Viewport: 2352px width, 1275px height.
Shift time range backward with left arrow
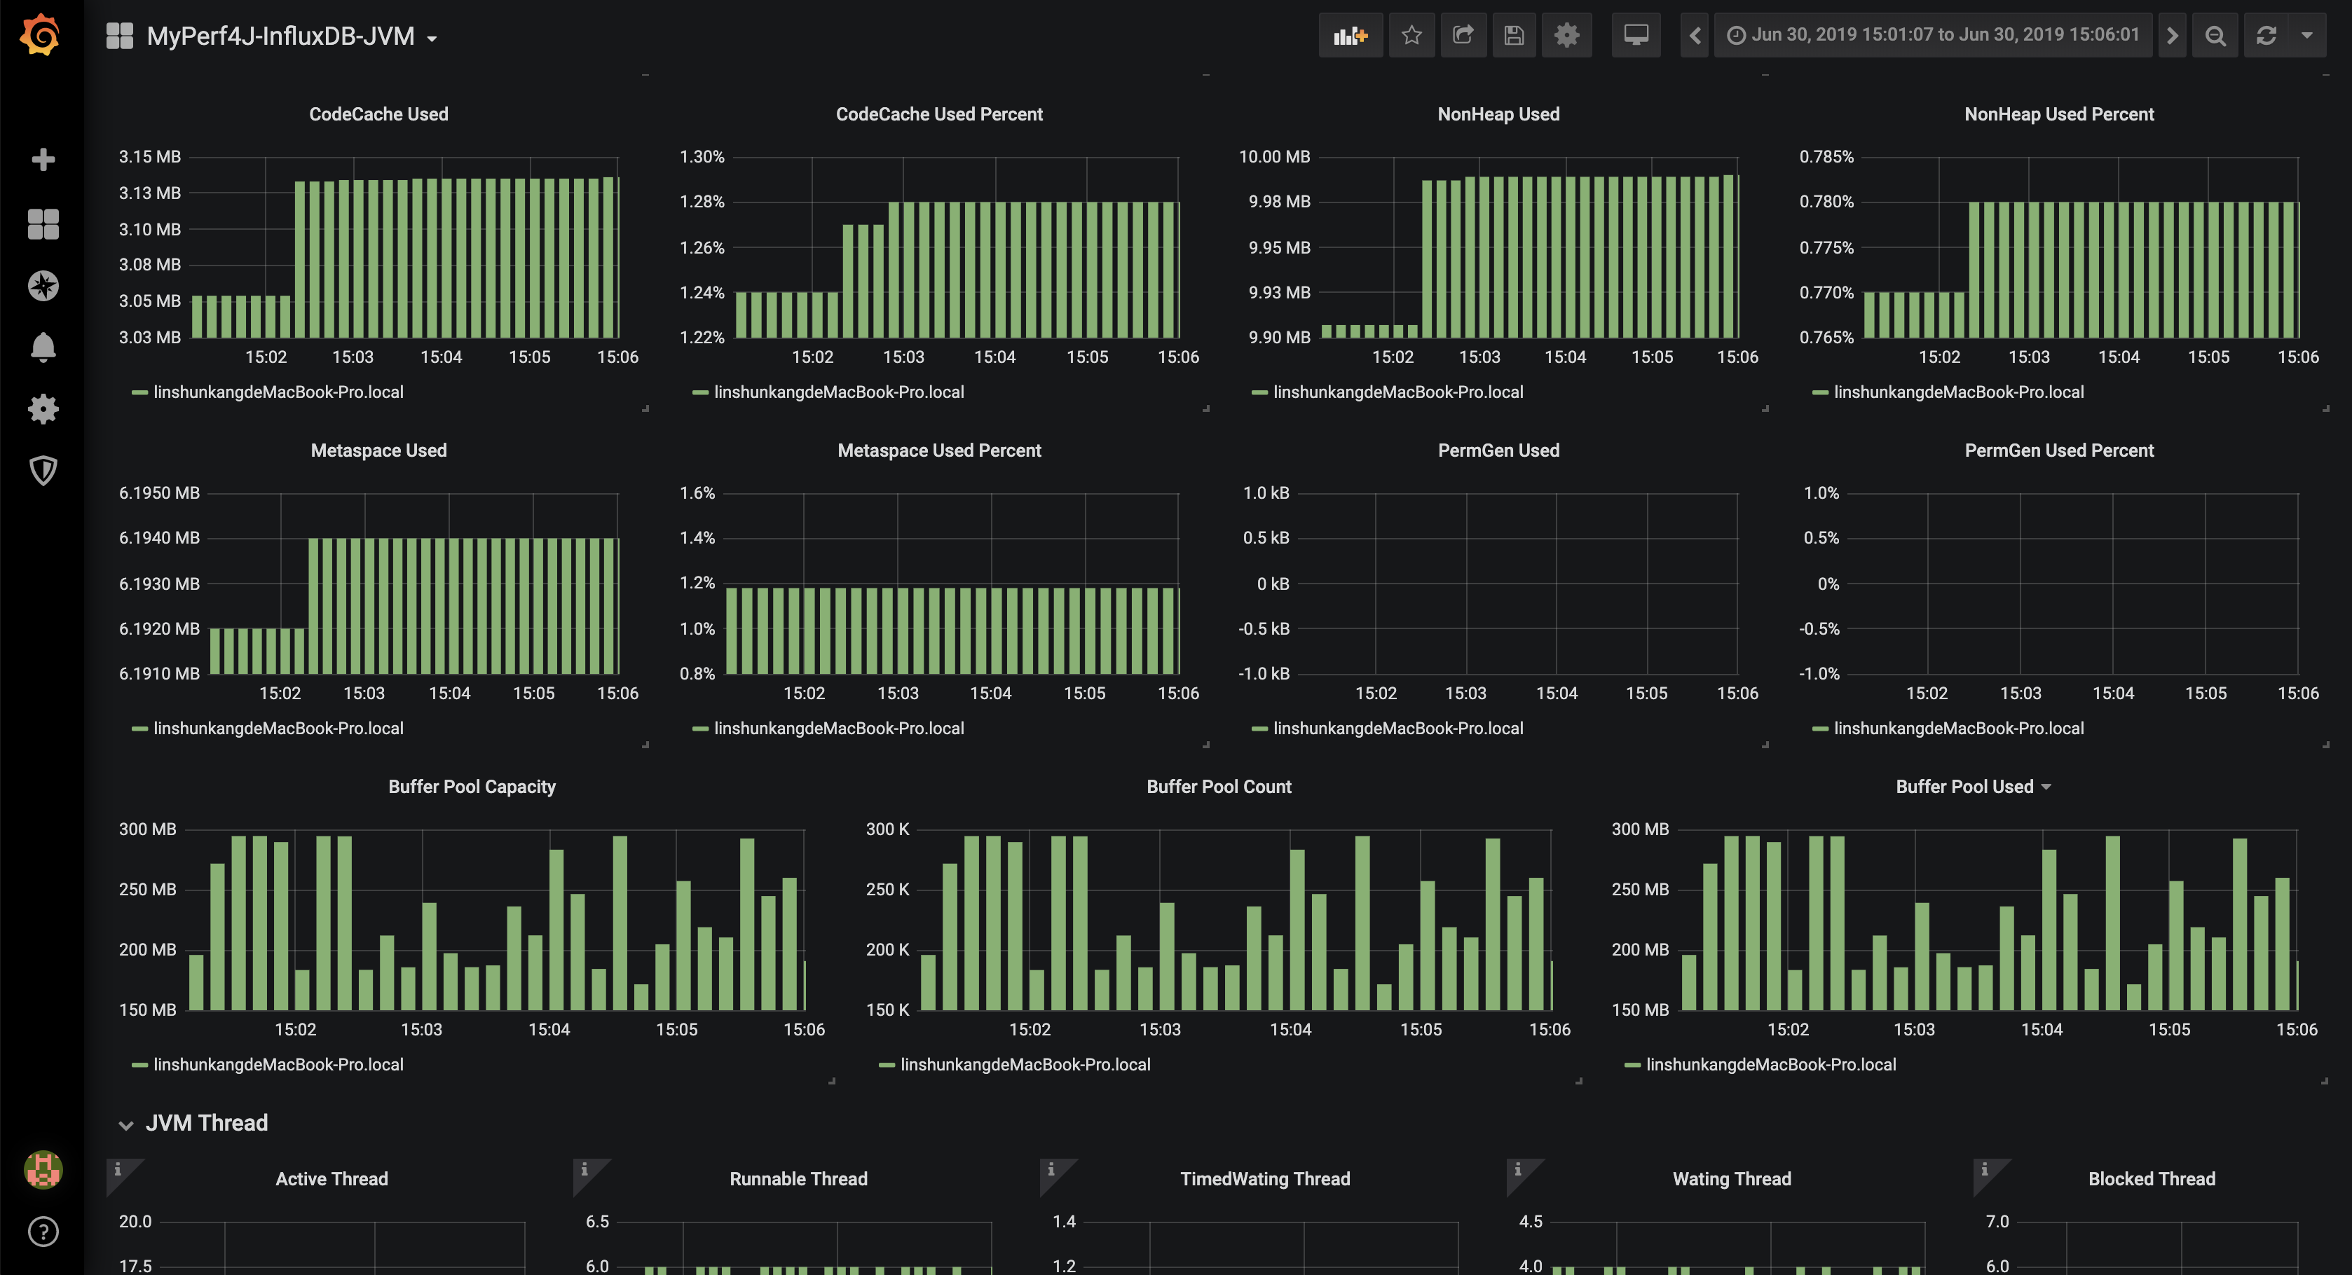(x=1695, y=36)
